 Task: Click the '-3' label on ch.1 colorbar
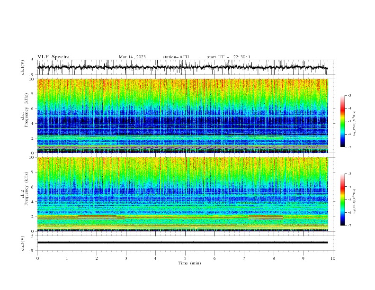(349, 95)
